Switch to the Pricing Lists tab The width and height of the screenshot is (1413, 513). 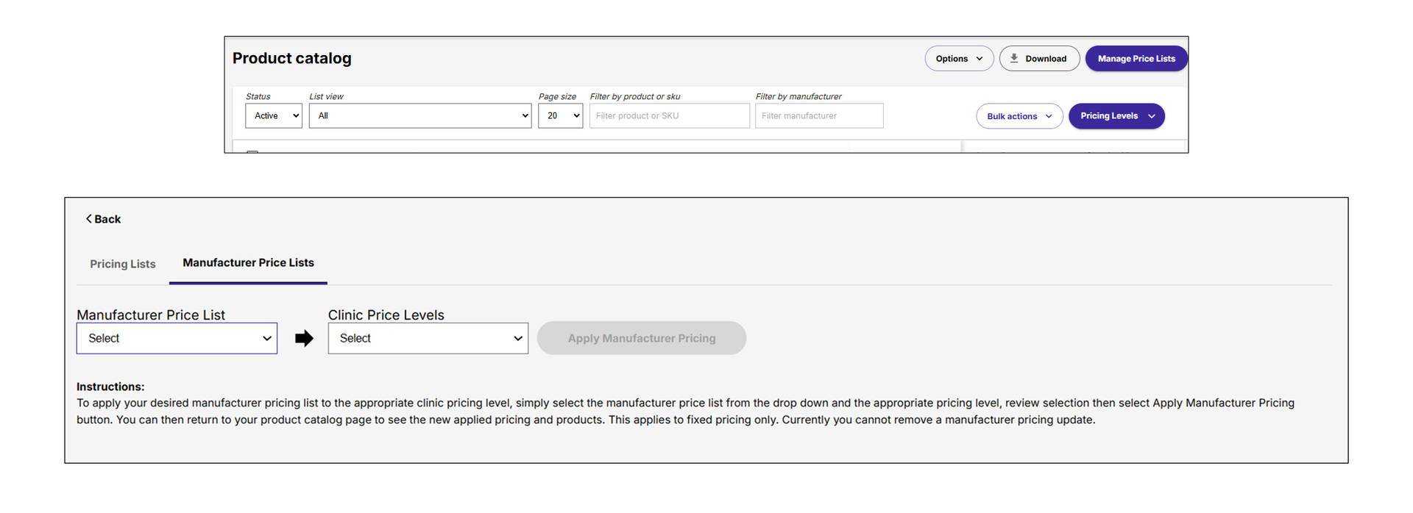[x=123, y=264]
